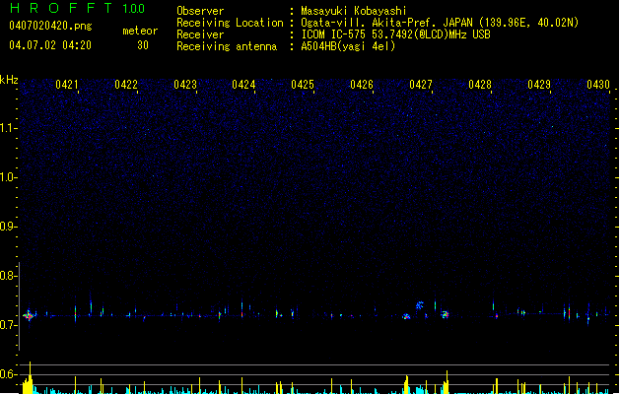This screenshot has height=394, width=620.
Task: Click the meteor count value 30
Action: click(143, 45)
